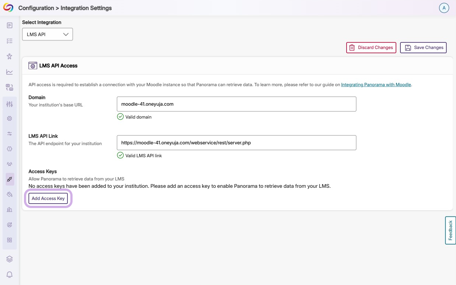Focus the Domain input field
This screenshot has width=456, height=285.
tap(236, 104)
